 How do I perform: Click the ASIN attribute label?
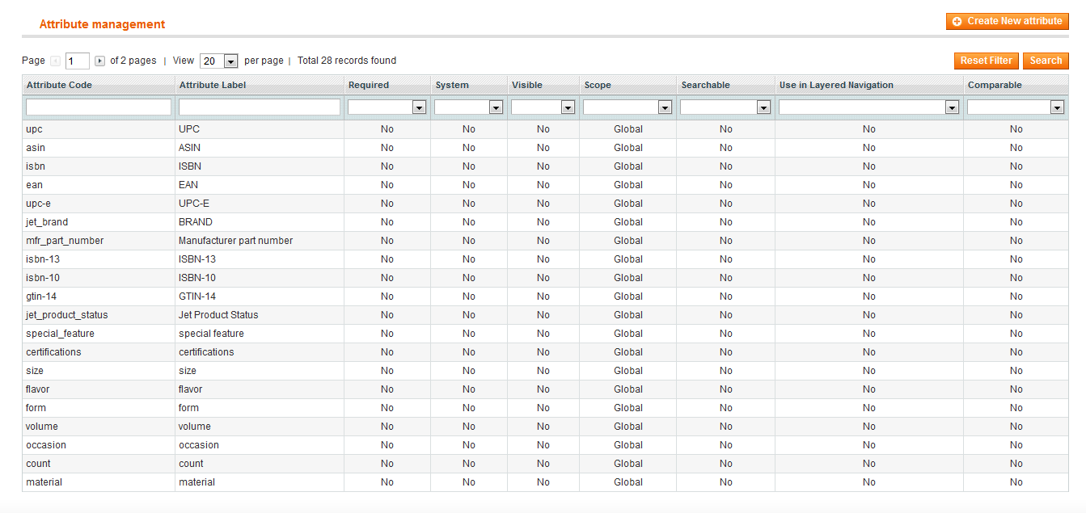pos(189,148)
